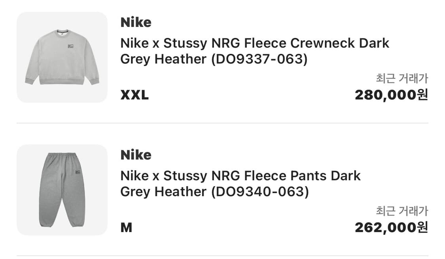This screenshot has width=445, height=259.
Task: Click the 262,000원 price
Action: click(391, 228)
